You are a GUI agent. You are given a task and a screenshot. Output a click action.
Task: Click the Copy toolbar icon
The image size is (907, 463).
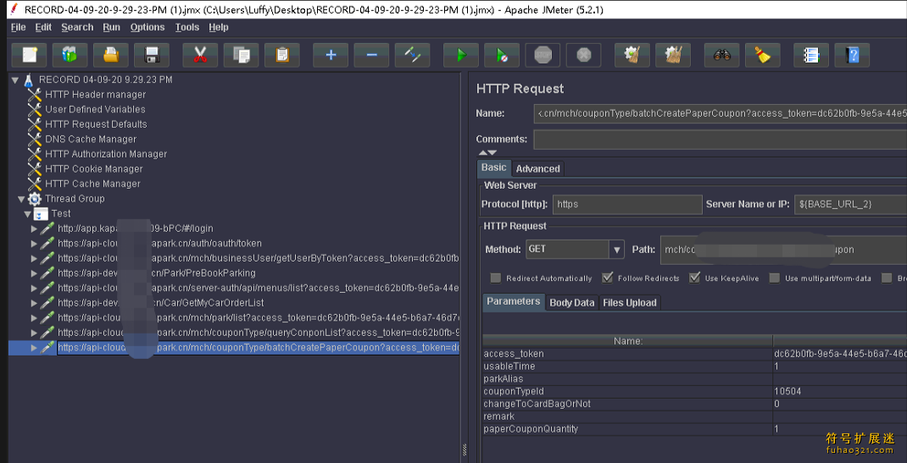(242, 55)
